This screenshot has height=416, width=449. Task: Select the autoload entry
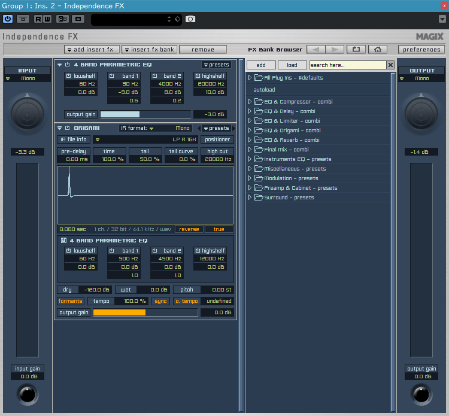tap(264, 90)
